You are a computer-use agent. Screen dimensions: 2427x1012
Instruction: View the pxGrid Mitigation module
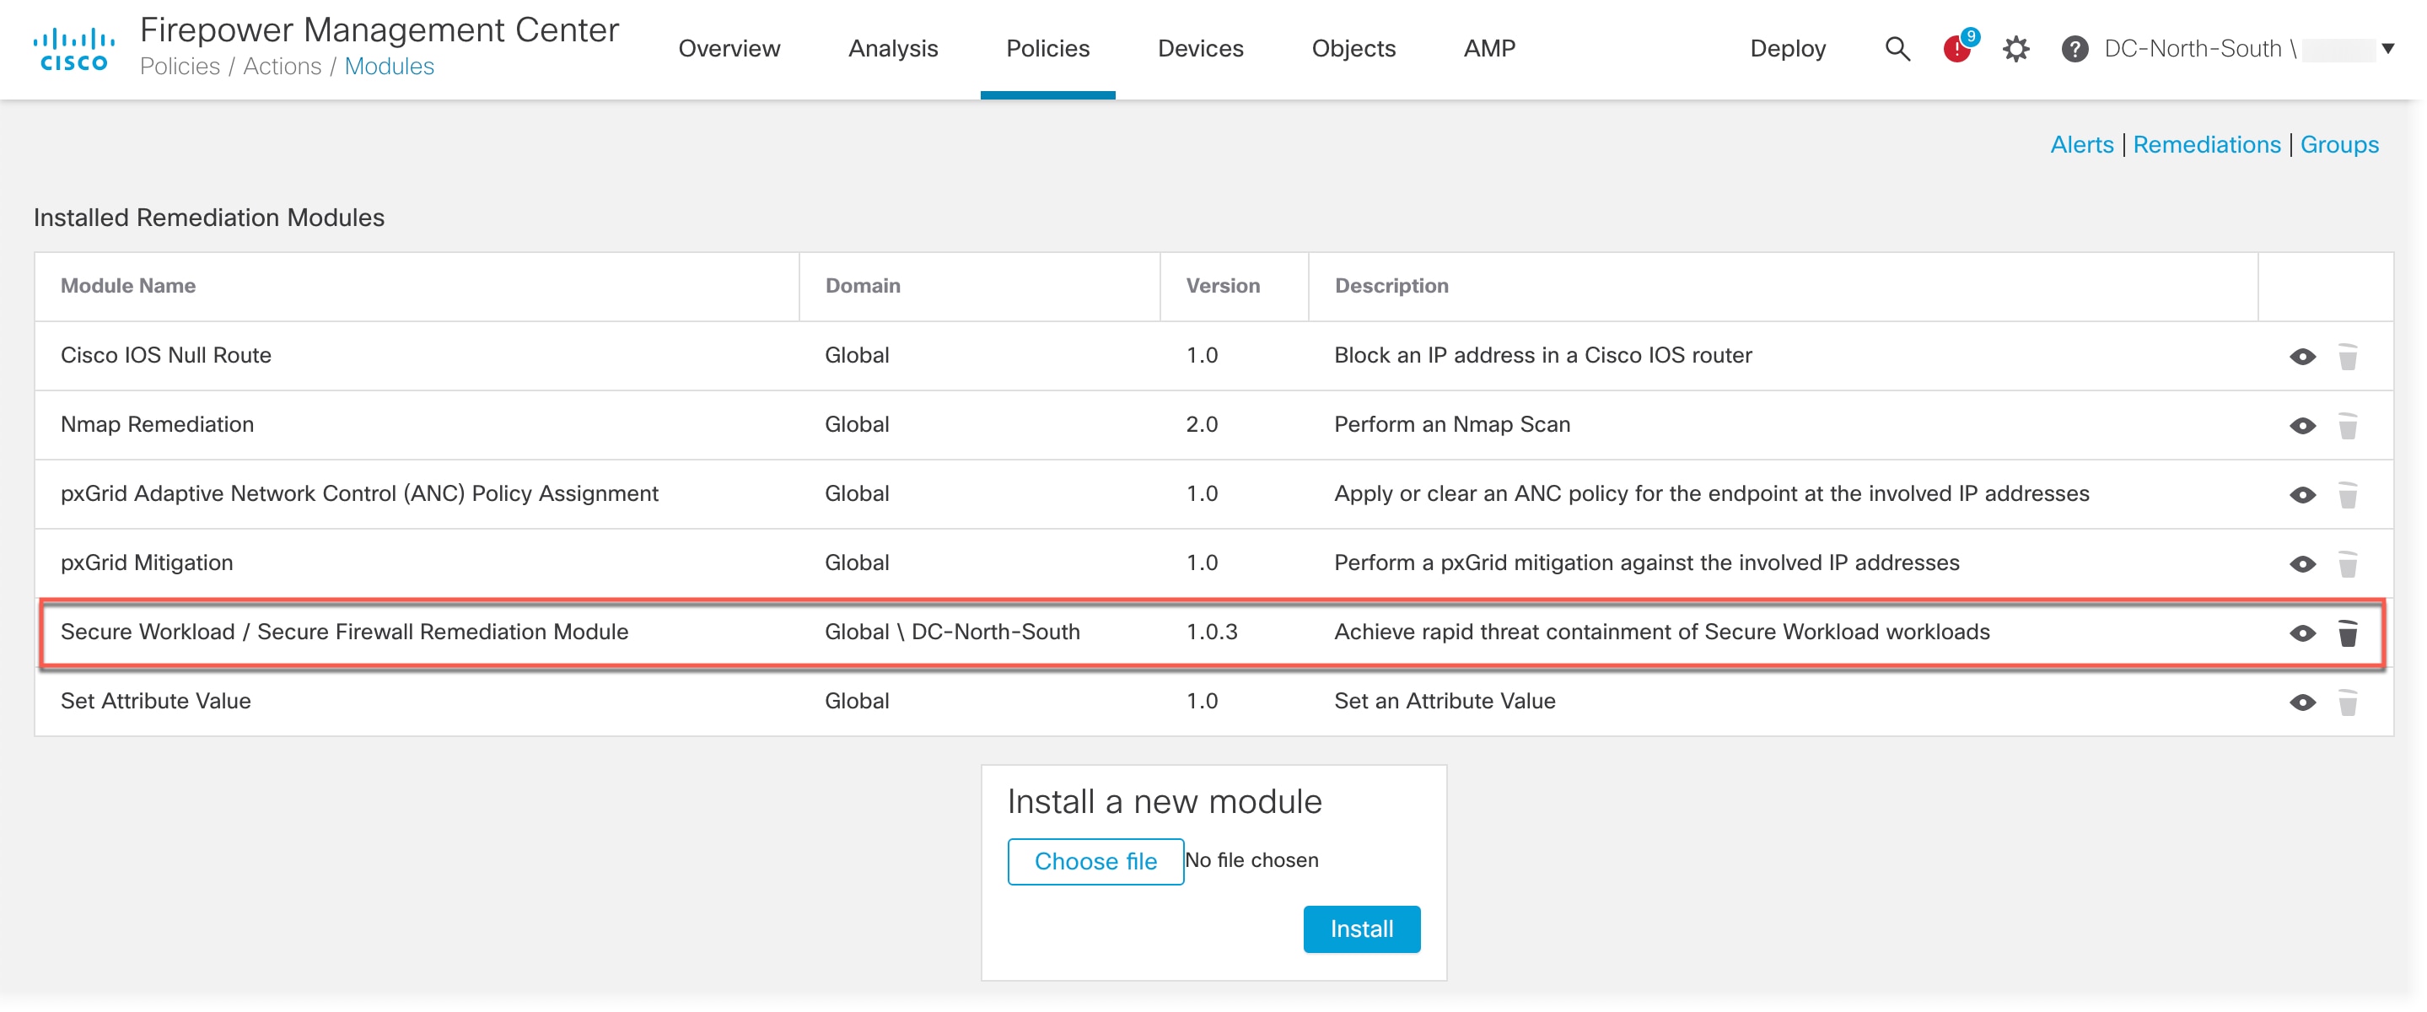click(2301, 563)
